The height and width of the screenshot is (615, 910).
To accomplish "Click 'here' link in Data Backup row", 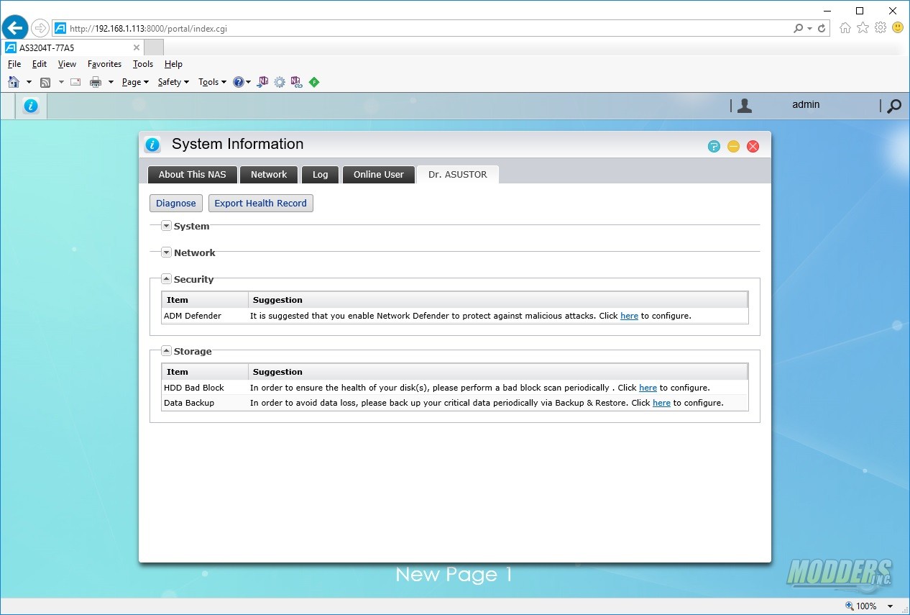I will point(661,403).
